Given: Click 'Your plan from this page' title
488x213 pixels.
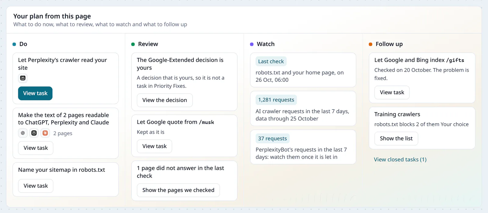Looking at the screenshot, I should (x=52, y=16).
